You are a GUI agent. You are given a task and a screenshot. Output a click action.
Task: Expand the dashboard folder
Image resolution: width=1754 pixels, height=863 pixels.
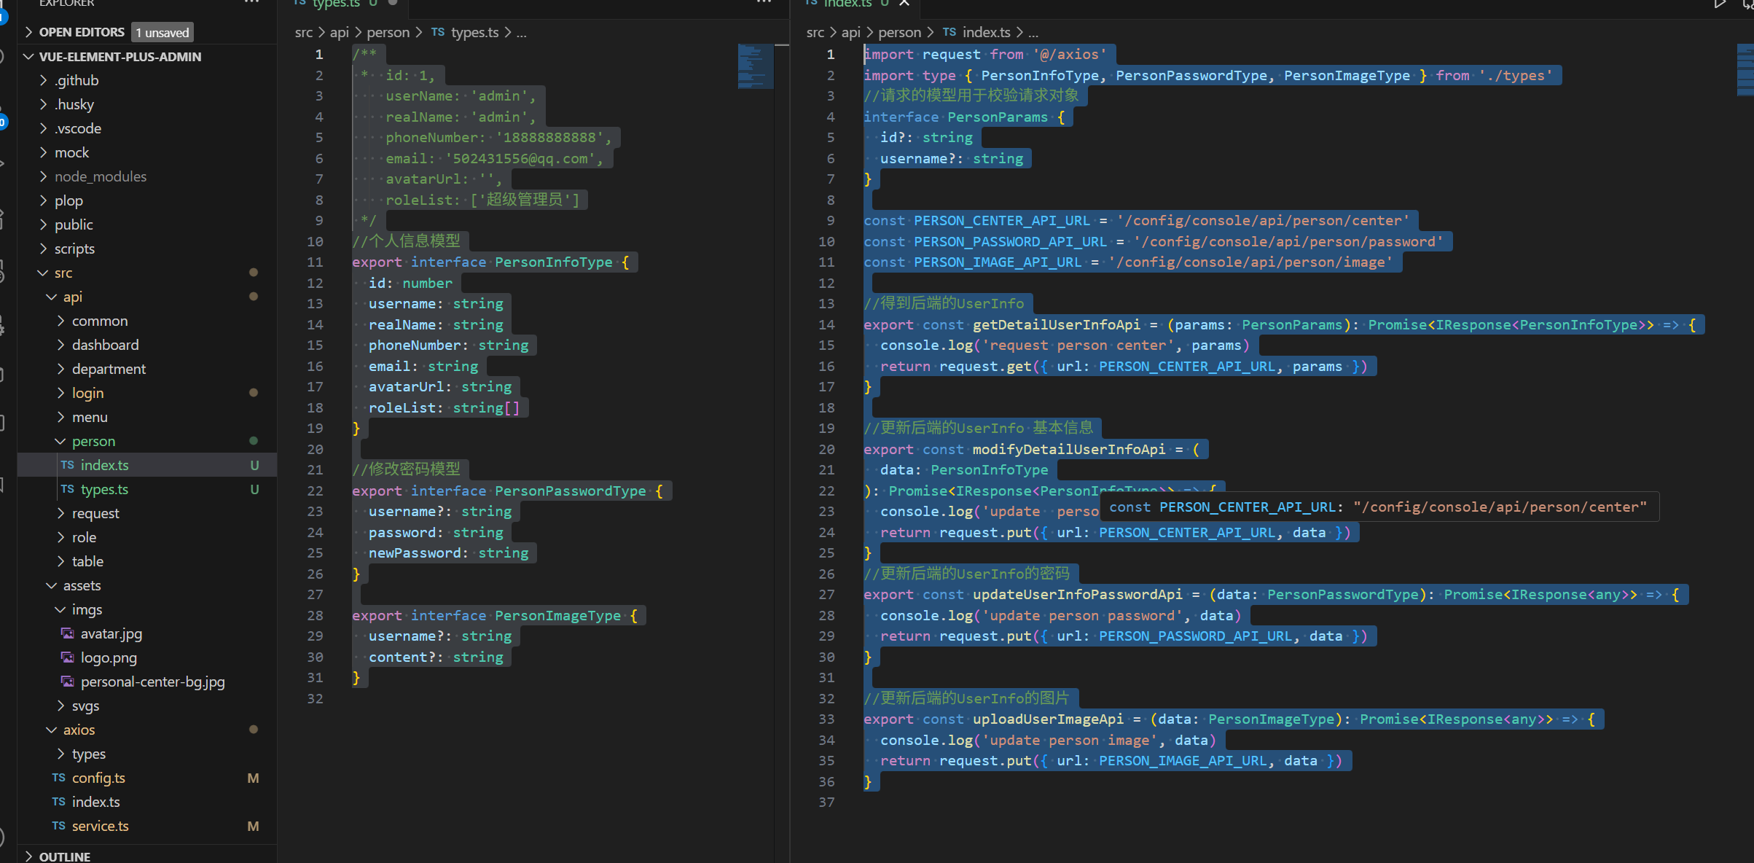point(60,345)
